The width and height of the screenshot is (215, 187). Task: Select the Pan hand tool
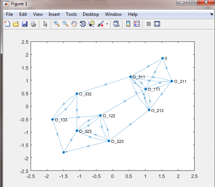(x=74, y=24)
